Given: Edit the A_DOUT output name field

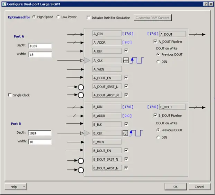Looking at the screenshot, I should click(172, 34).
